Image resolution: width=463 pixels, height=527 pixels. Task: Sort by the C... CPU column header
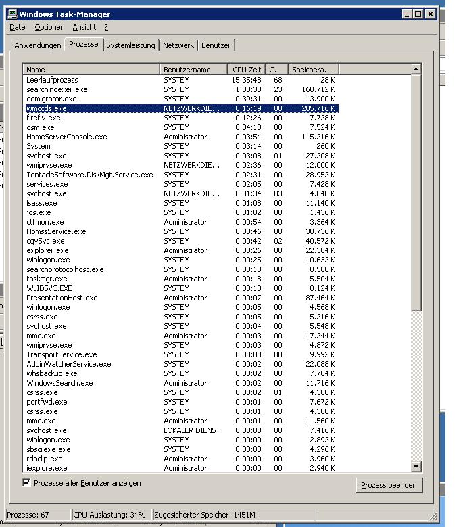276,70
